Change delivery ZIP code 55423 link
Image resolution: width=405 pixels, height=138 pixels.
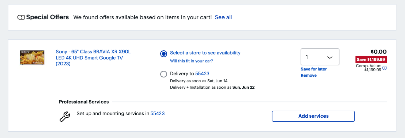point(202,74)
